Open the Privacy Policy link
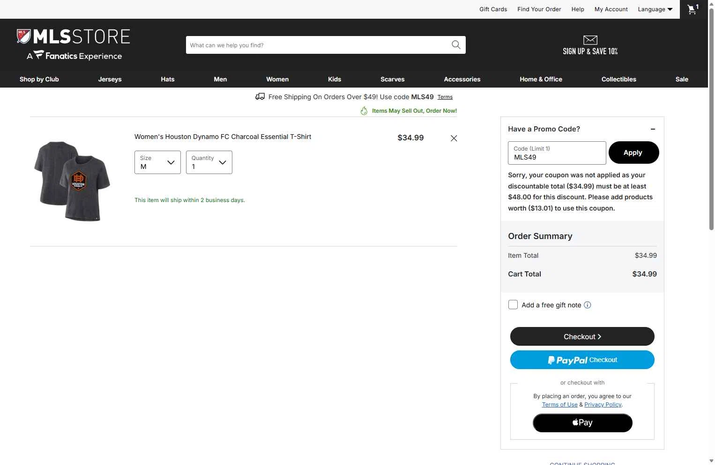Screen dimensions: 715x465 click(603, 405)
